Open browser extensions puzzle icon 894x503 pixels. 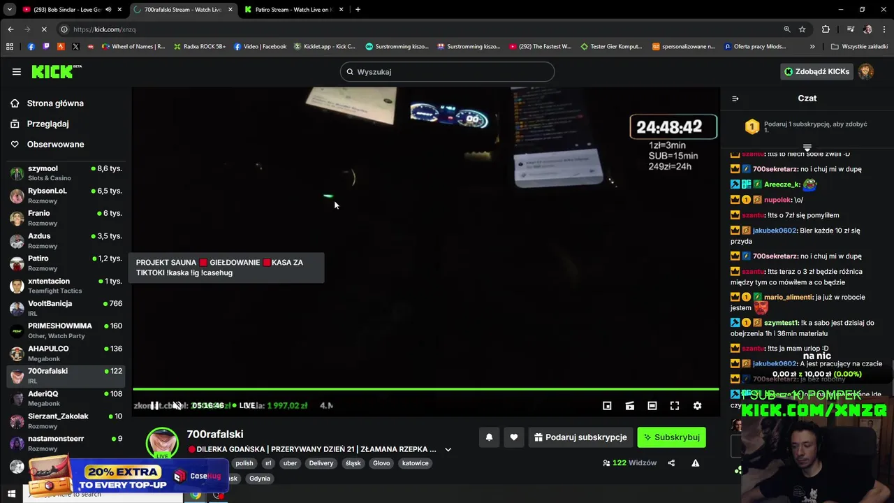click(x=826, y=29)
